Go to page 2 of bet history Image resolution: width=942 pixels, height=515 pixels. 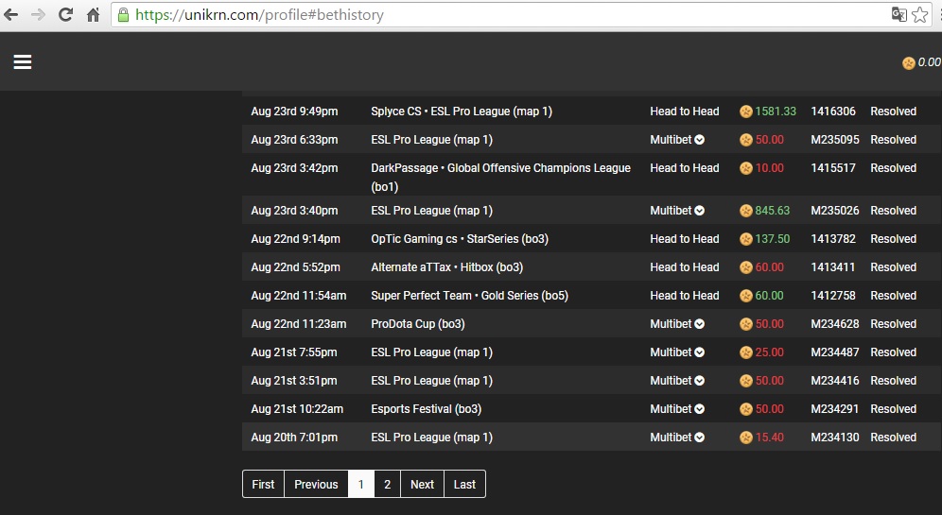point(387,484)
